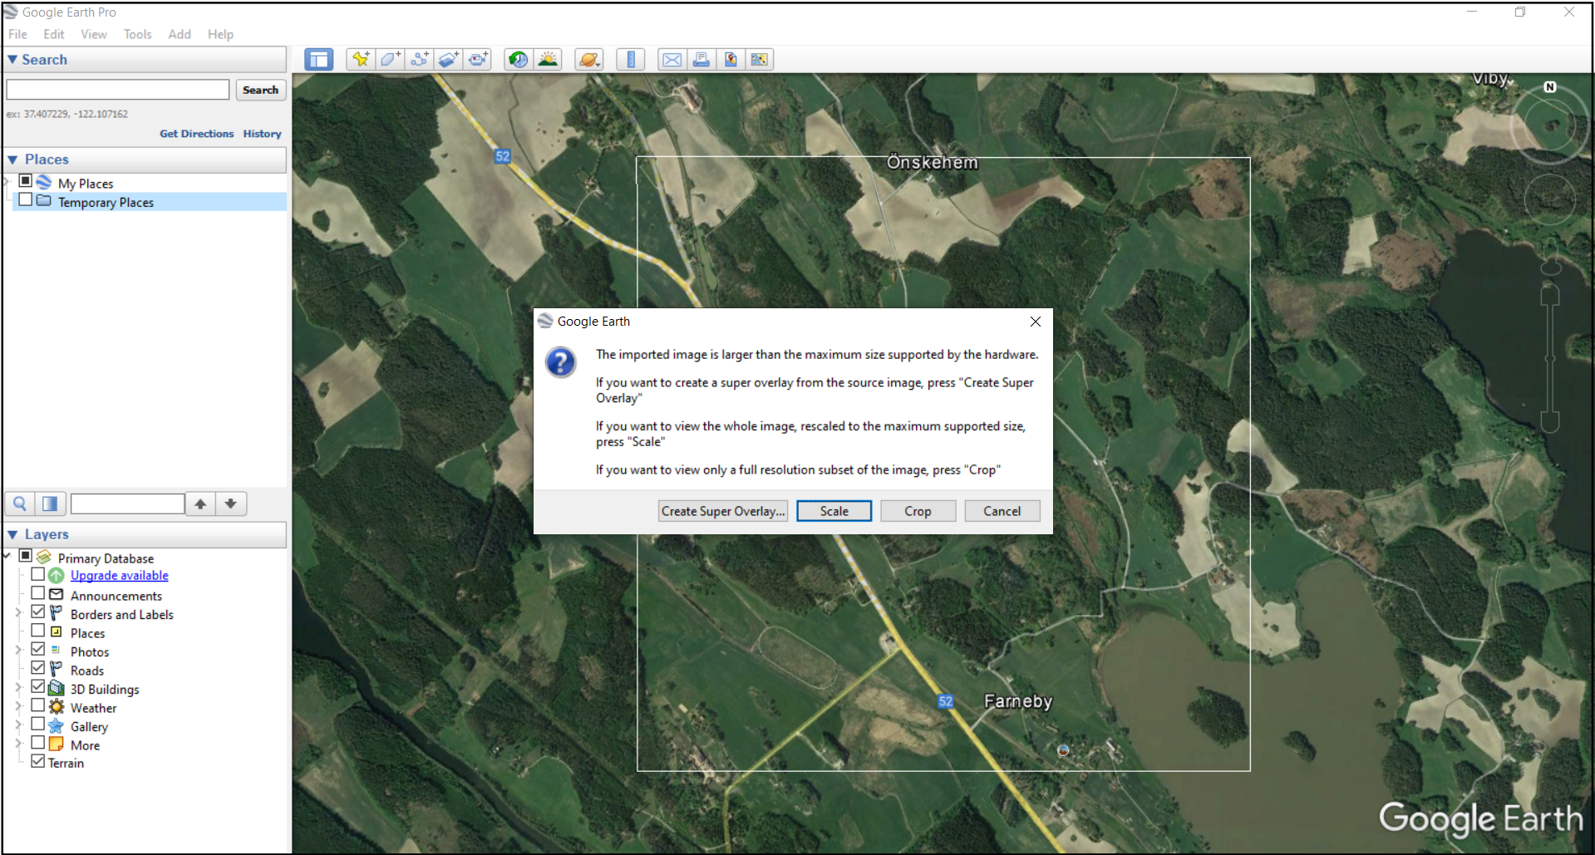Viewport: 1595px width, 855px height.
Task: Save image toolbar icon
Action: pyautogui.click(x=731, y=60)
